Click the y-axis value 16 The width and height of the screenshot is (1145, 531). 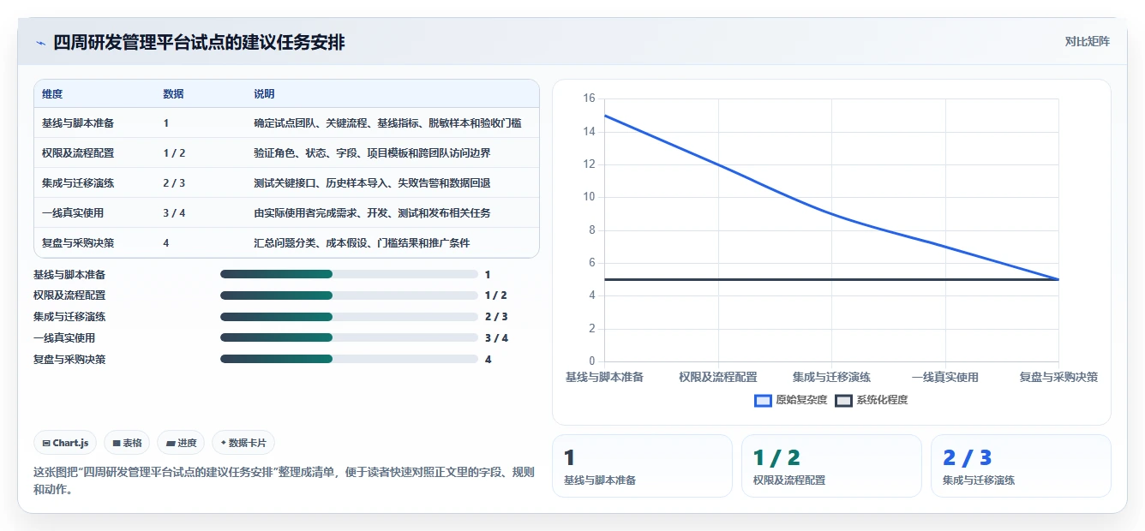click(589, 98)
